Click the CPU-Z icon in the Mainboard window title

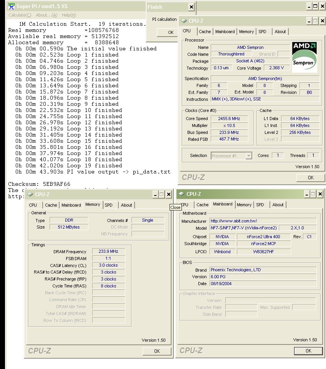181,194
